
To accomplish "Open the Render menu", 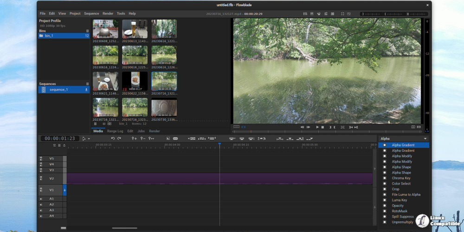I will point(108,13).
